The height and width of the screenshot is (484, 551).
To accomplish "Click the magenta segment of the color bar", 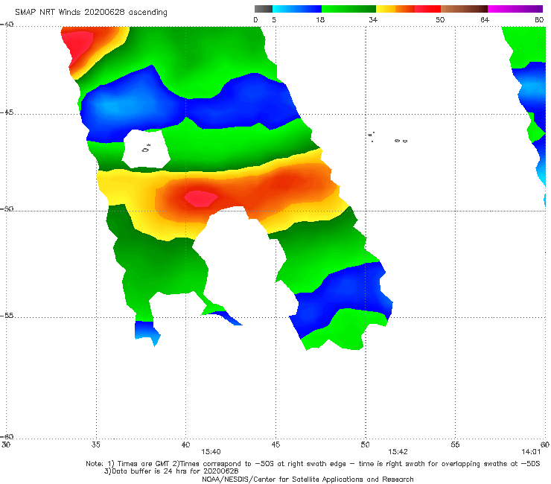I will [515, 9].
